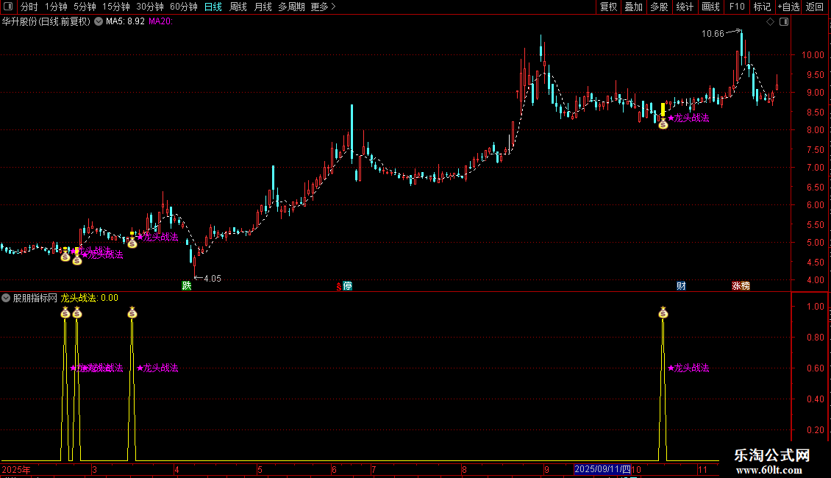Image resolution: width=831 pixels, height=478 pixels.
Task: Click October ★龙头战法 label in indicator panel
Action: [688, 368]
